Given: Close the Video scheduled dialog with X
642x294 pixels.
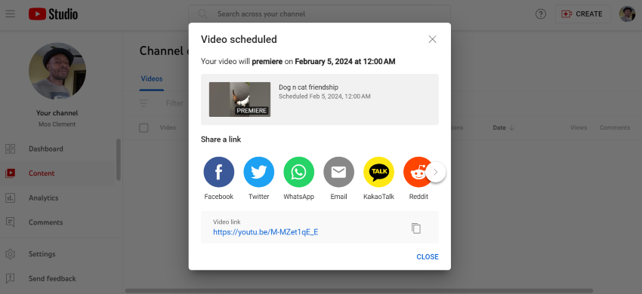Looking at the screenshot, I should pos(432,39).
